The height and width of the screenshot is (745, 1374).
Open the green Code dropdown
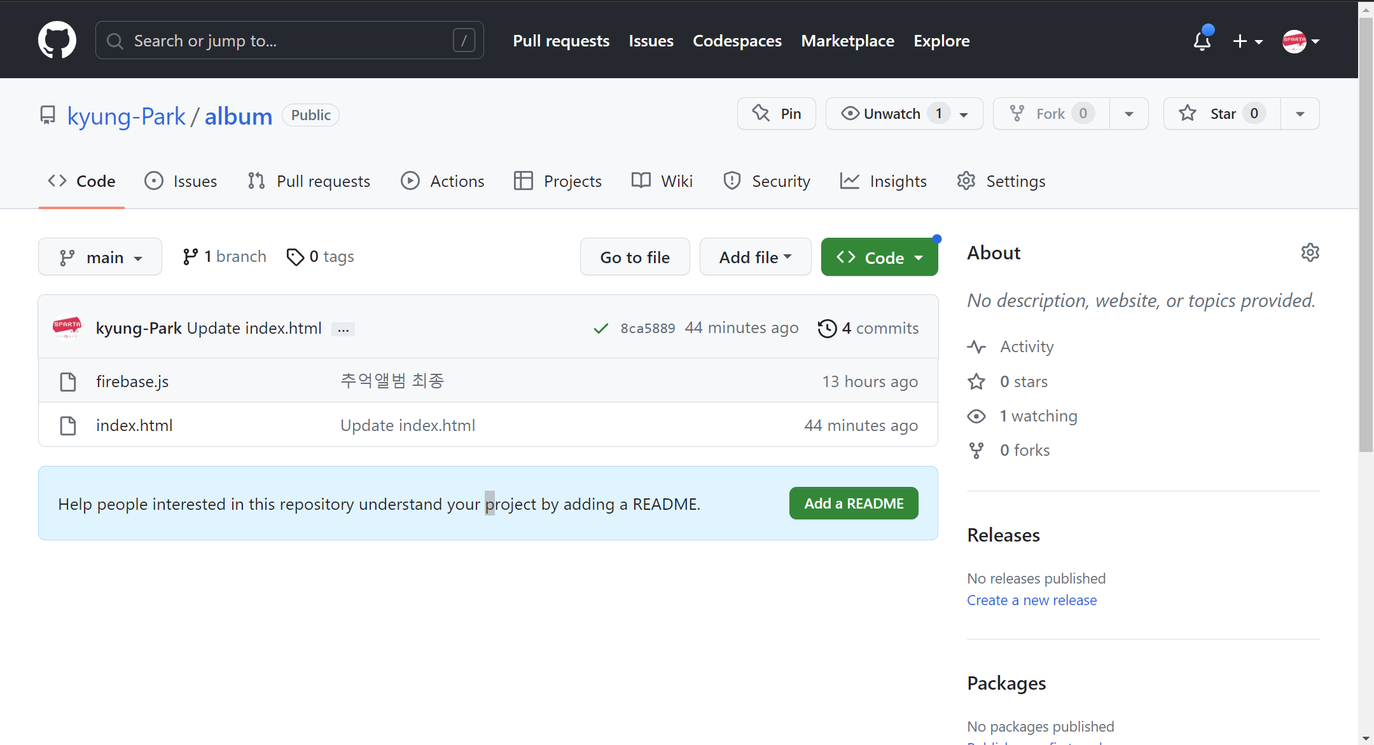pyautogui.click(x=879, y=257)
